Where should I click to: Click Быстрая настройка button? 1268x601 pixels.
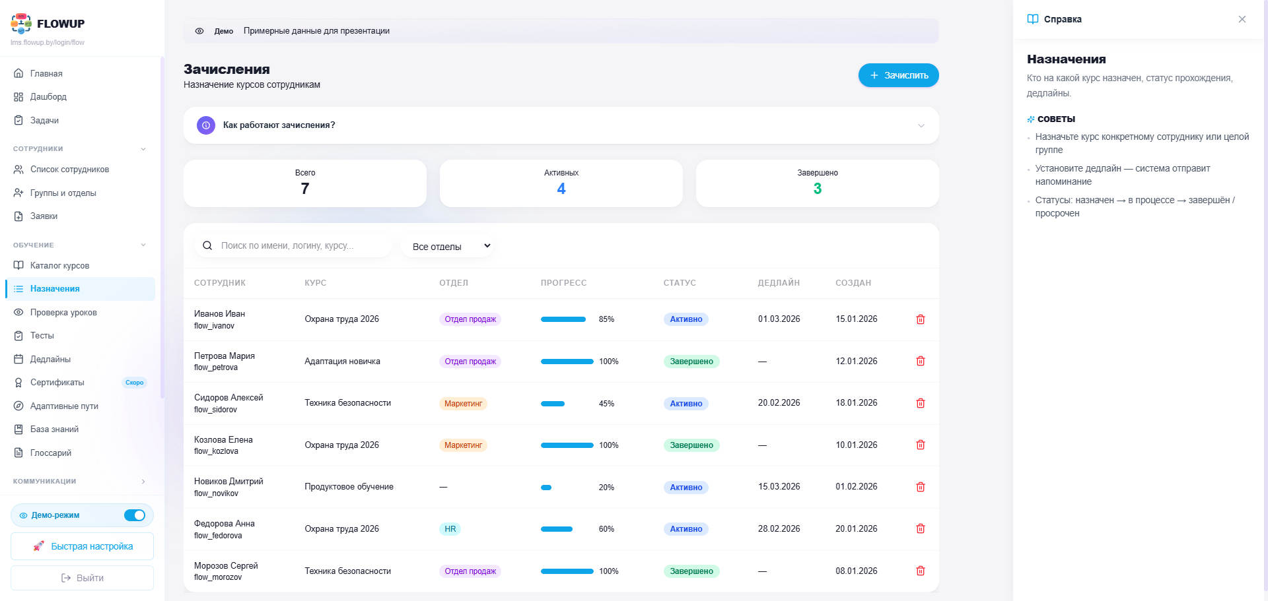(x=82, y=546)
